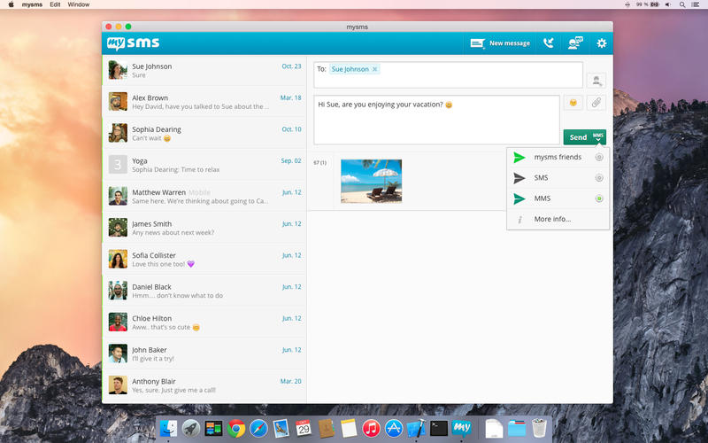This screenshot has height=443, width=708.
Task: Launch Chrome from the dock
Action: pyautogui.click(x=236, y=429)
